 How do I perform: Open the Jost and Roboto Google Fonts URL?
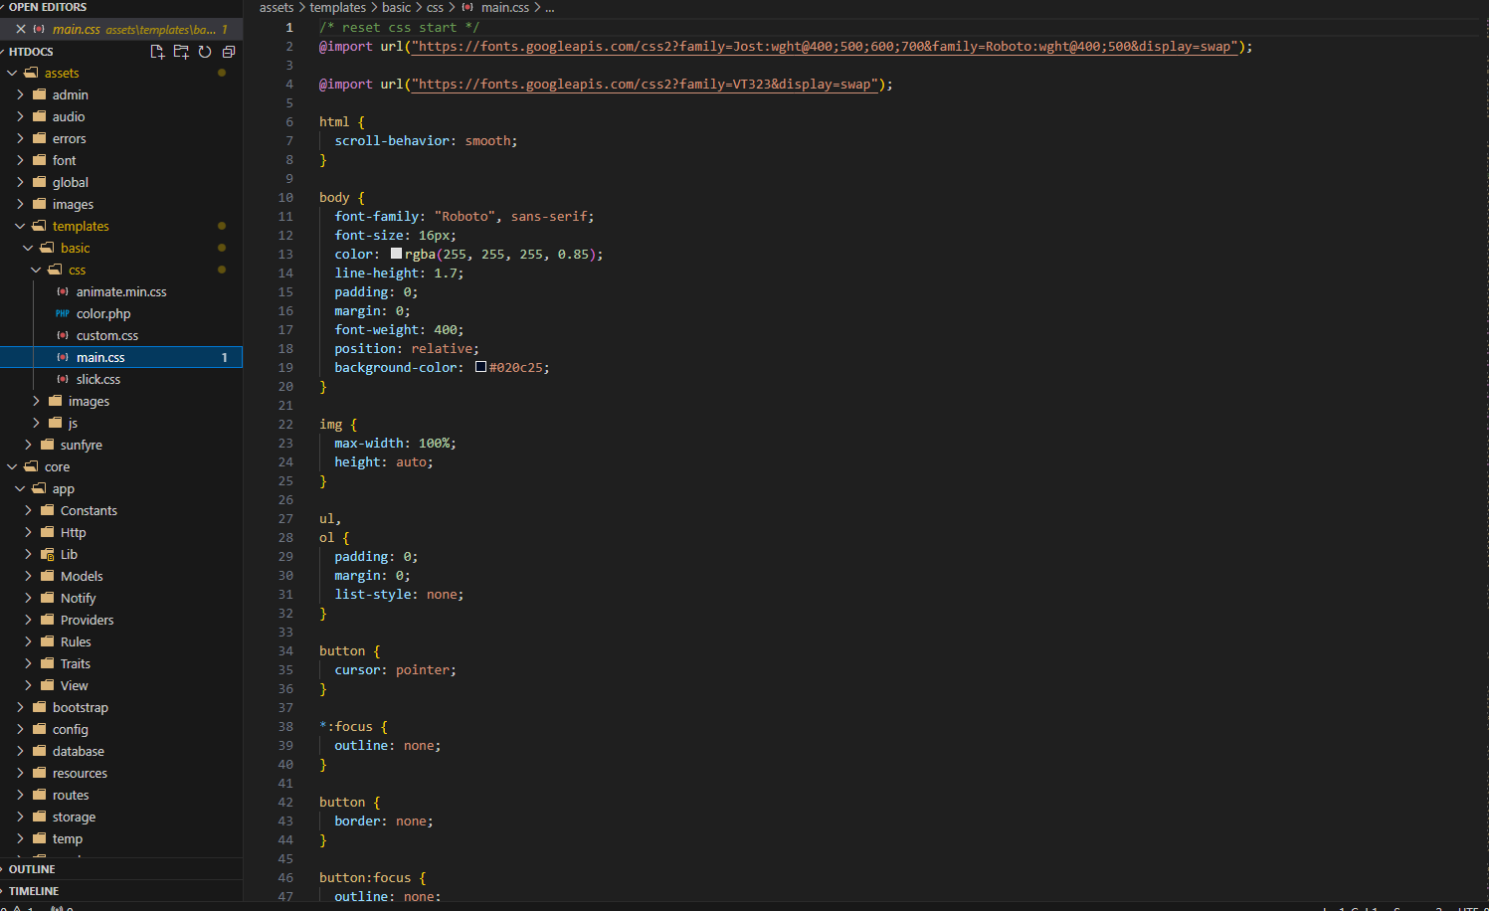pos(824,47)
